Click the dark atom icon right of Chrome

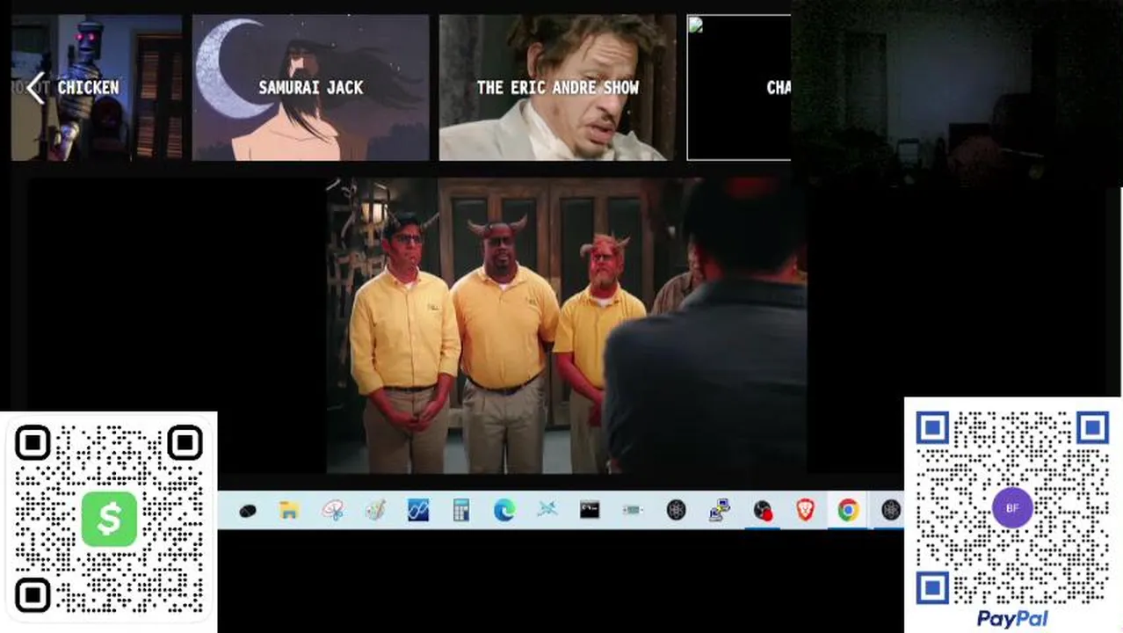[x=891, y=510]
